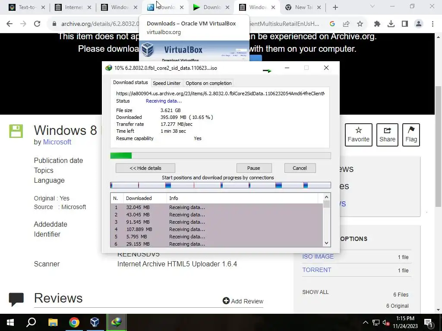Viewport: 442px width, 331px height.
Task: Open File Explorer from taskbar
Action: [53, 322]
